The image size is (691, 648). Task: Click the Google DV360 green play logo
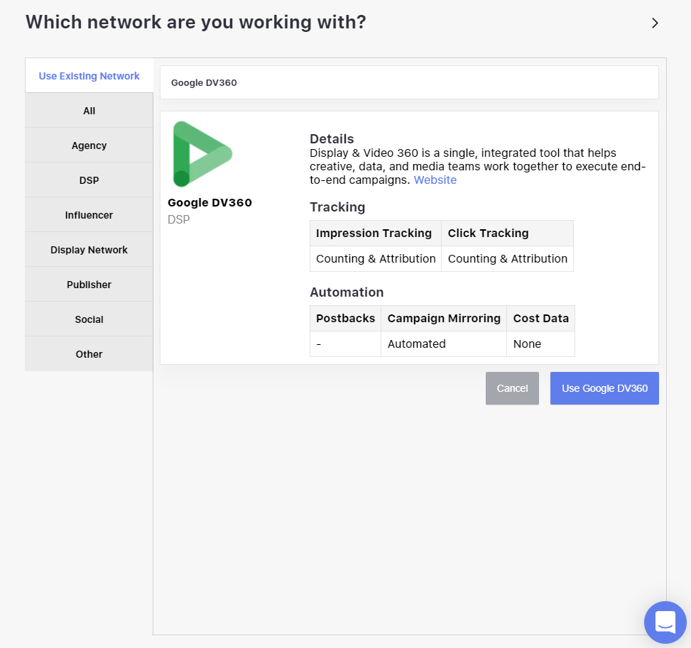pos(202,154)
